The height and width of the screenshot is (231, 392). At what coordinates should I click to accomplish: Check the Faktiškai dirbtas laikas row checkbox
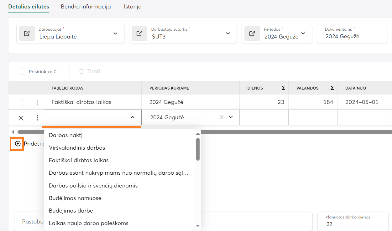22,102
